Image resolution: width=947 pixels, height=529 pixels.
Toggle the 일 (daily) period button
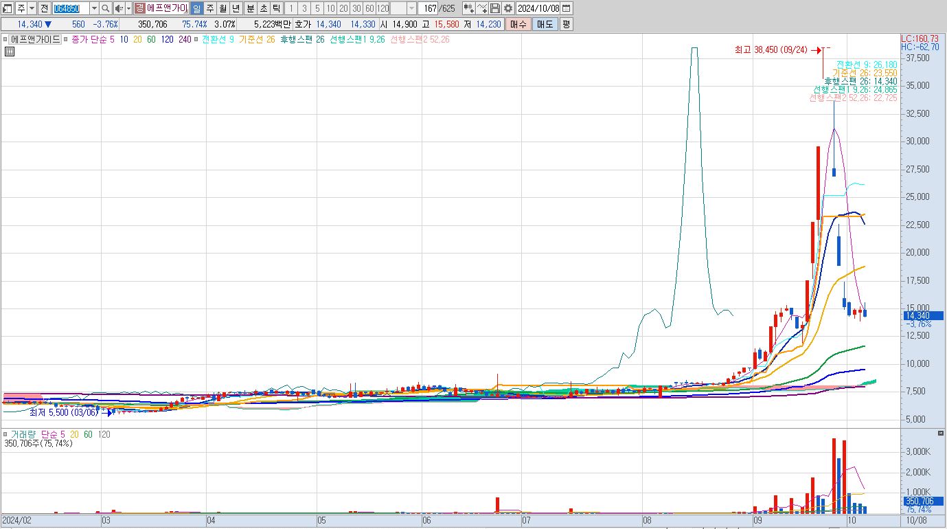point(196,8)
